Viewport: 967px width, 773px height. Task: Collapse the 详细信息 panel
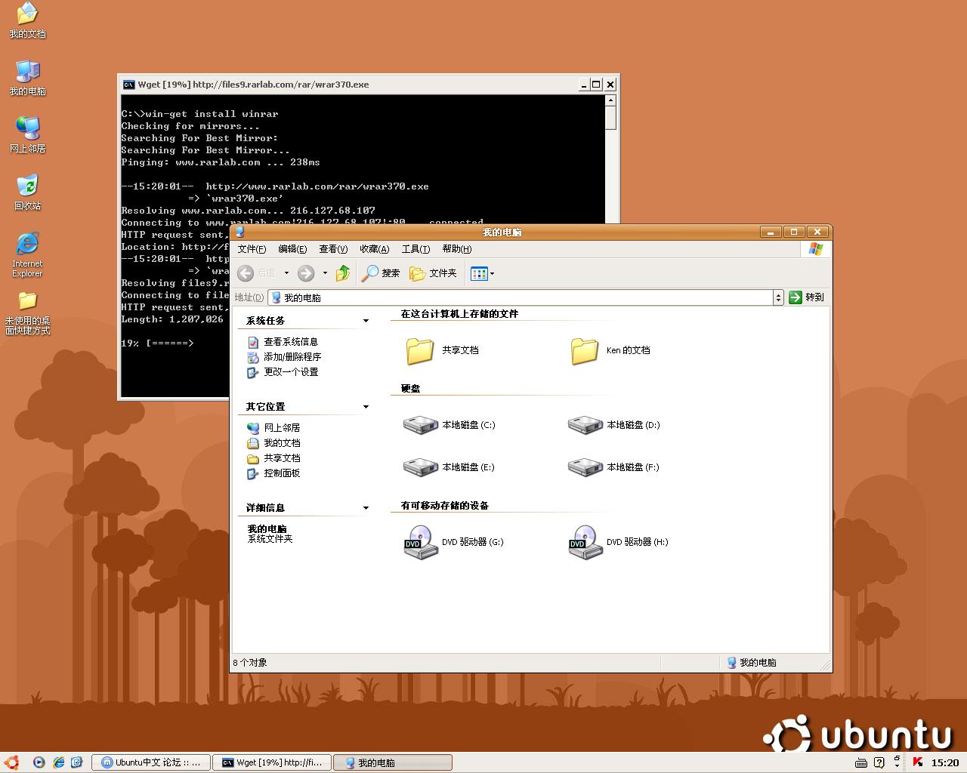[366, 508]
